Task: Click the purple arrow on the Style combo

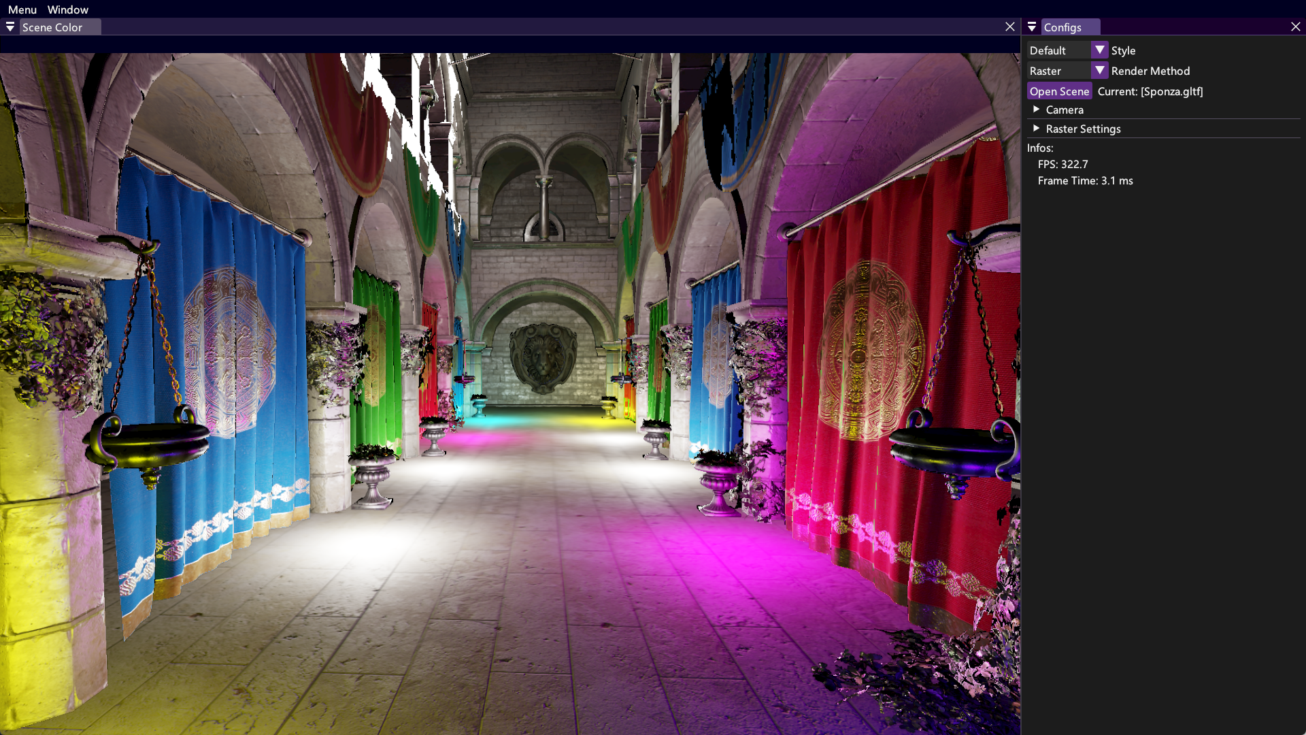Action: coord(1099,50)
